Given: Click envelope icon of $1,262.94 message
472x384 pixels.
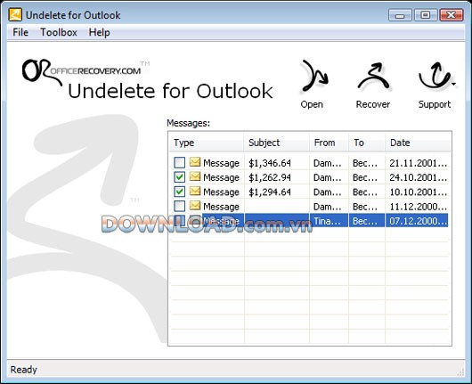Looking at the screenshot, I should [195, 176].
